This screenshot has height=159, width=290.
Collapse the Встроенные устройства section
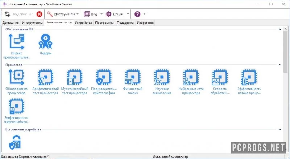[x=279, y=129]
